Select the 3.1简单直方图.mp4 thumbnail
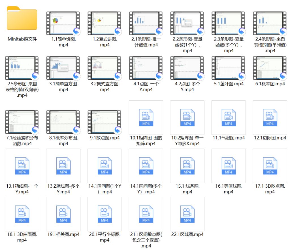Image resolution: width=290 pixels, height=250 pixels. coord(63,68)
